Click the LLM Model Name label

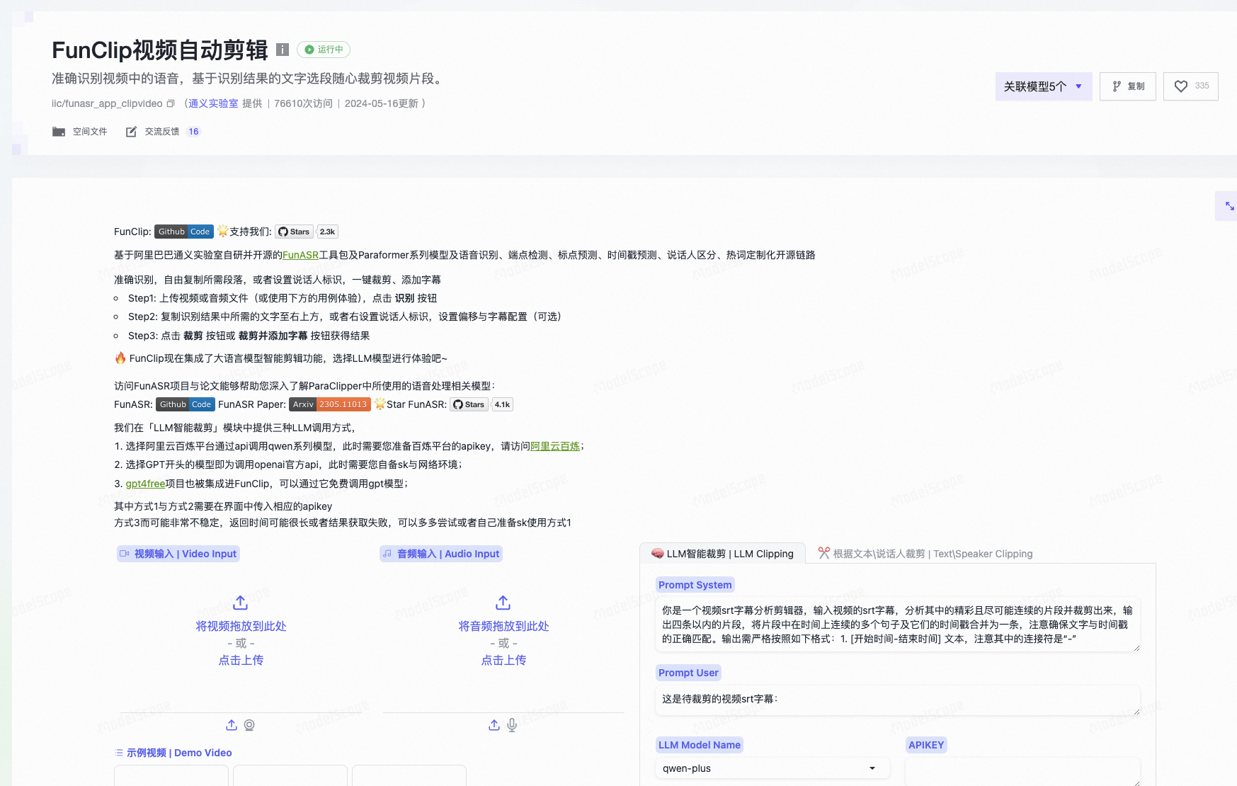point(700,745)
